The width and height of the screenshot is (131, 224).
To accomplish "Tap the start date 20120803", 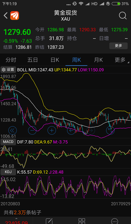I will 10,204.
